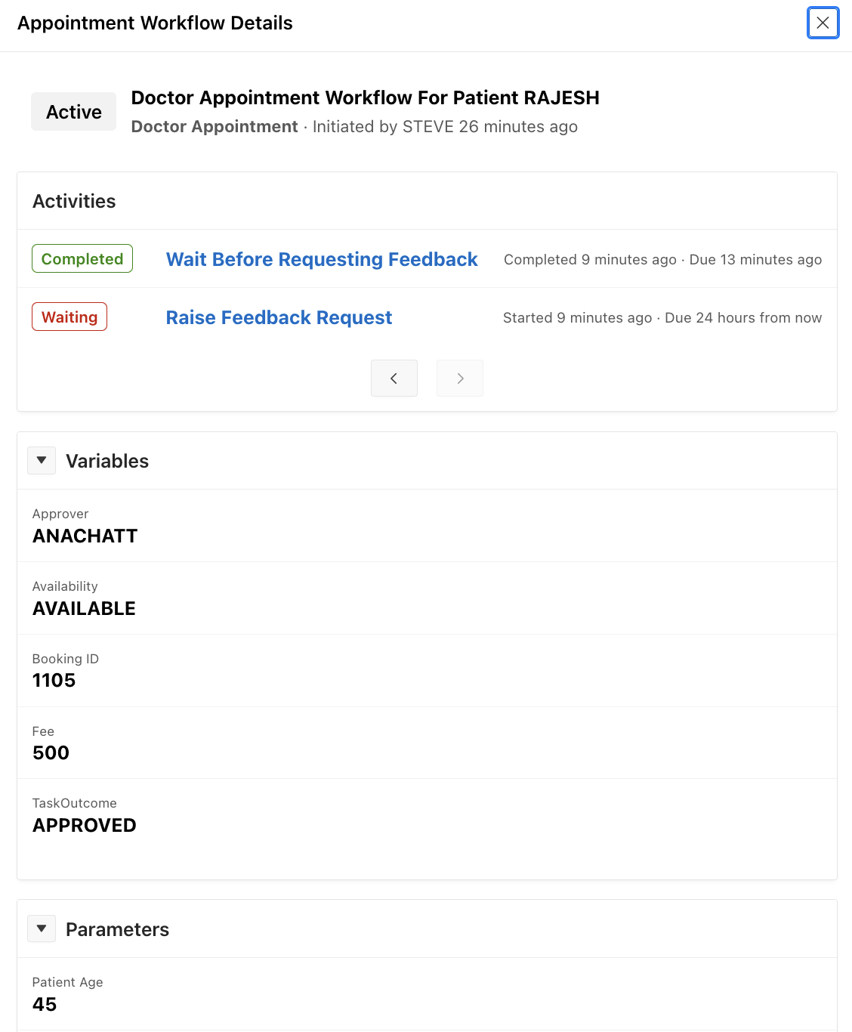Select the Availability value AVAILABLE
The image size is (852, 1032).
point(84,608)
